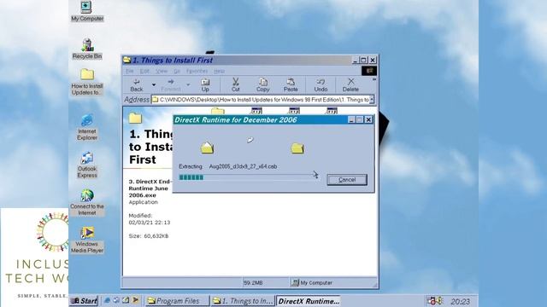Click the Cut scissors icon
Screen dimensions: 547x307
coord(236,85)
